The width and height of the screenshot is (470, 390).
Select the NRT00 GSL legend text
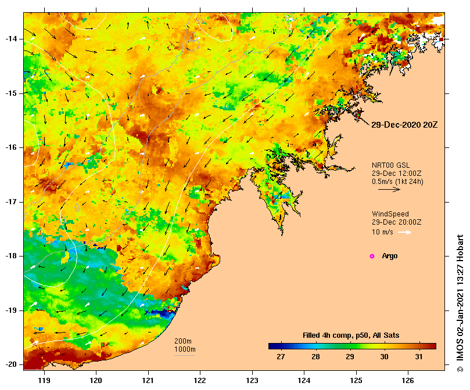coord(390,165)
